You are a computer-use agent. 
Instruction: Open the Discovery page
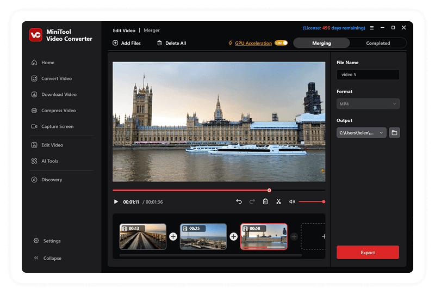[46, 180]
